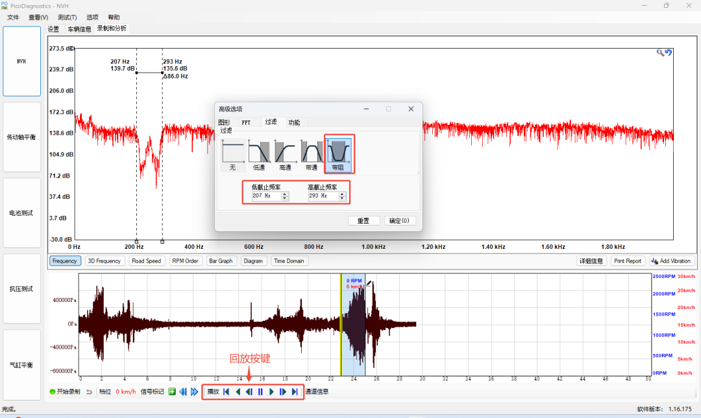
Task: Select the Diagram view button
Action: coord(253,261)
